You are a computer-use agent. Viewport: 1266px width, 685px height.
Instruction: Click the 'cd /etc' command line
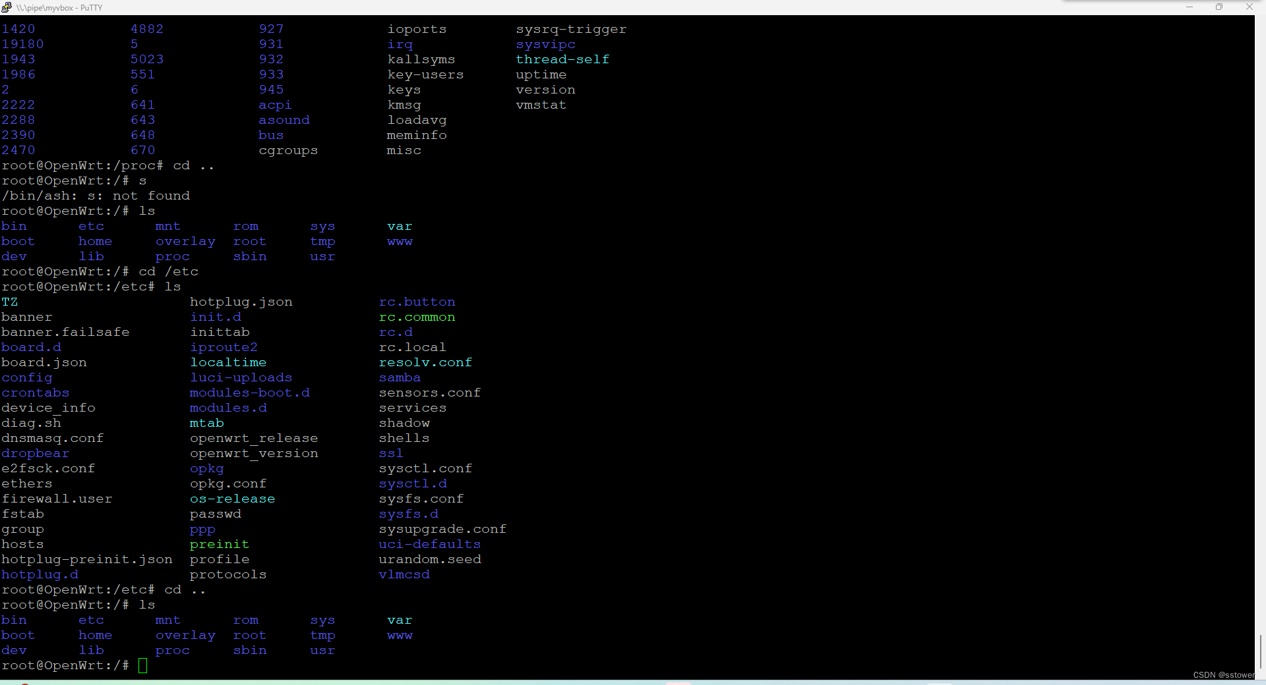coord(169,271)
